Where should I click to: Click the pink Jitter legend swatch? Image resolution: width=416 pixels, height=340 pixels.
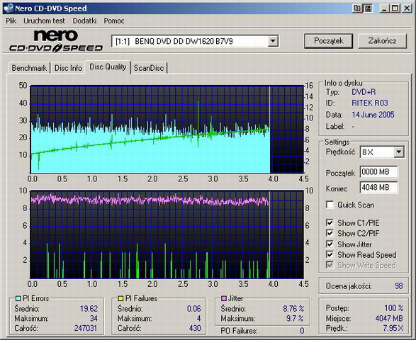224,298
